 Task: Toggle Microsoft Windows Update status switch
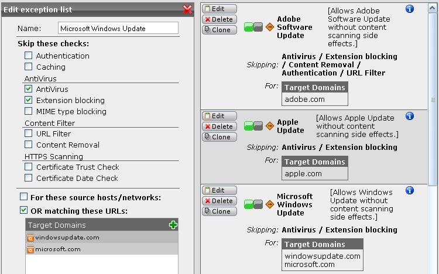click(x=253, y=204)
